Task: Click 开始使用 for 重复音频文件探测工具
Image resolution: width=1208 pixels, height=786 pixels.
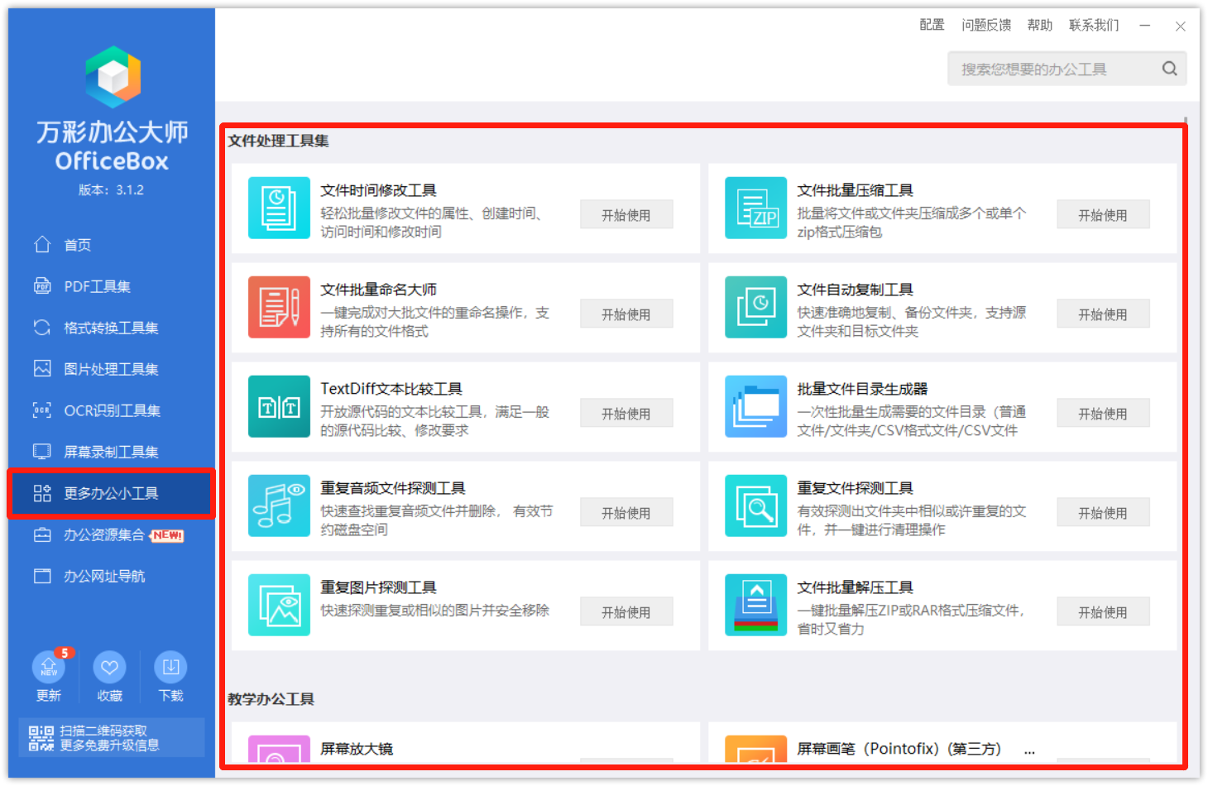Action: coord(626,513)
